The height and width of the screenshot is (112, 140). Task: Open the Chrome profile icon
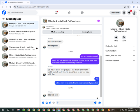pos(134,7)
